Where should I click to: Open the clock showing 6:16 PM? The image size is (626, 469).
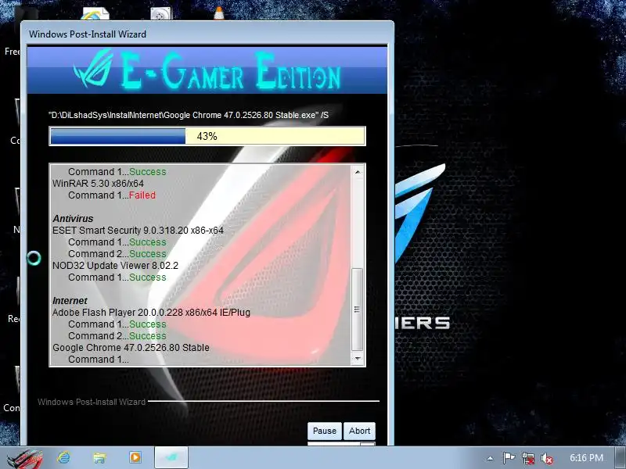586,458
